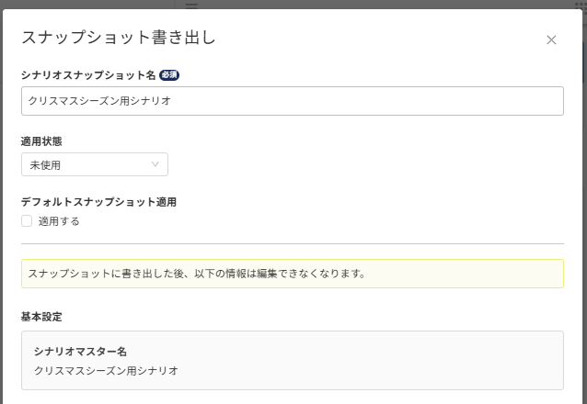Screen dimensions: 587x404
Task: Click the yellow snapshot warning banner
Action: (x=292, y=274)
